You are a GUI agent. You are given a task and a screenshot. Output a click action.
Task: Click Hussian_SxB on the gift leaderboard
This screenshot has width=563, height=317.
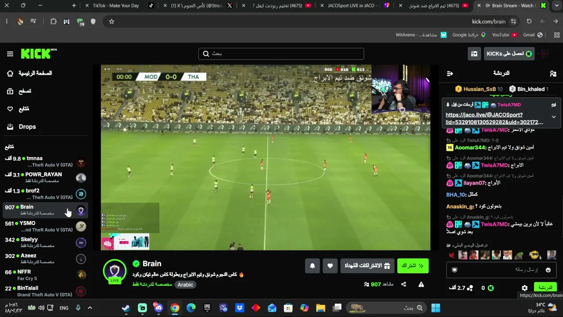[479, 89]
